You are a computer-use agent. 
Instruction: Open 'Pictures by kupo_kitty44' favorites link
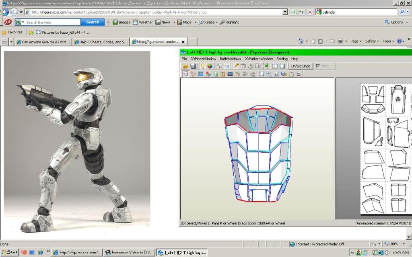pyautogui.click(x=62, y=32)
